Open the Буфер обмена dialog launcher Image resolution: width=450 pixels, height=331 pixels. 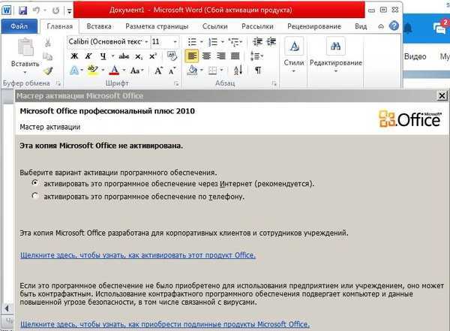(x=58, y=83)
